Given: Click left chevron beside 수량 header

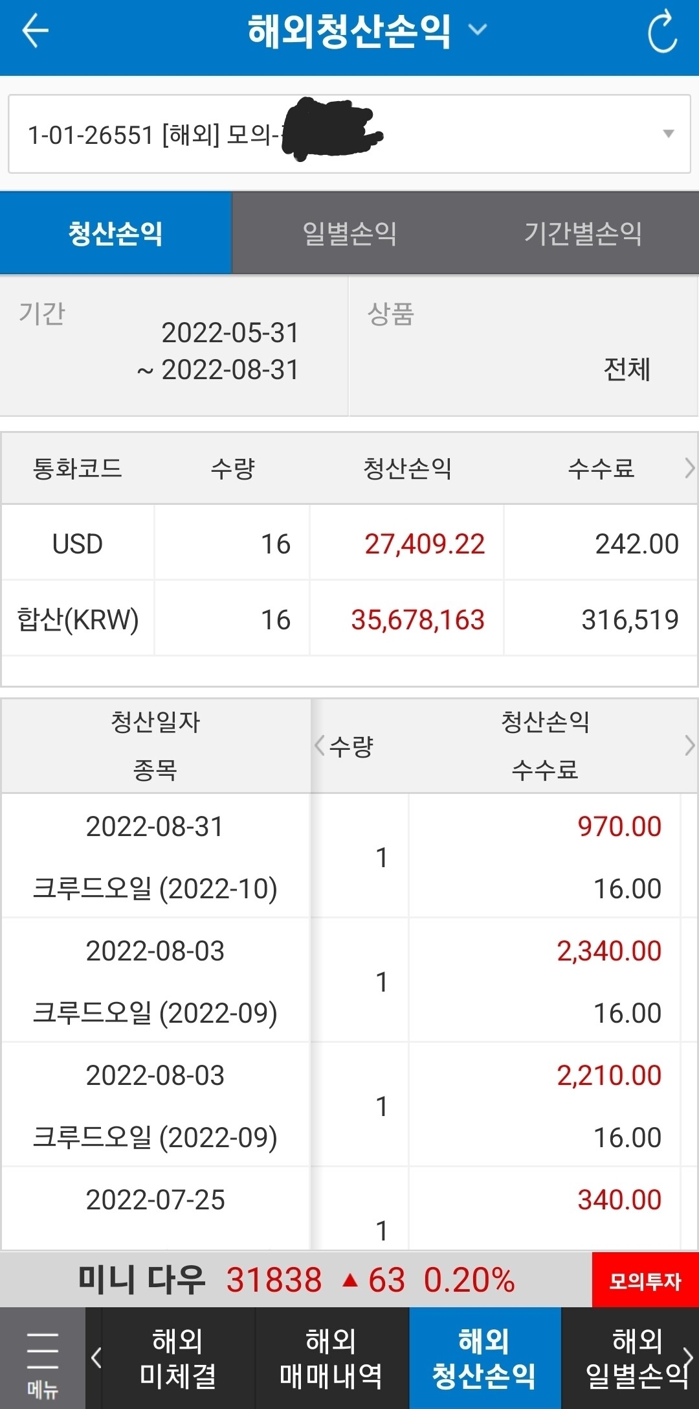Looking at the screenshot, I should (320, 745).
